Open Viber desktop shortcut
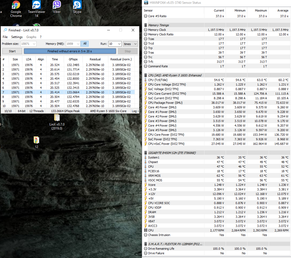Screen dimensions: 291x258 coord(57,7)
